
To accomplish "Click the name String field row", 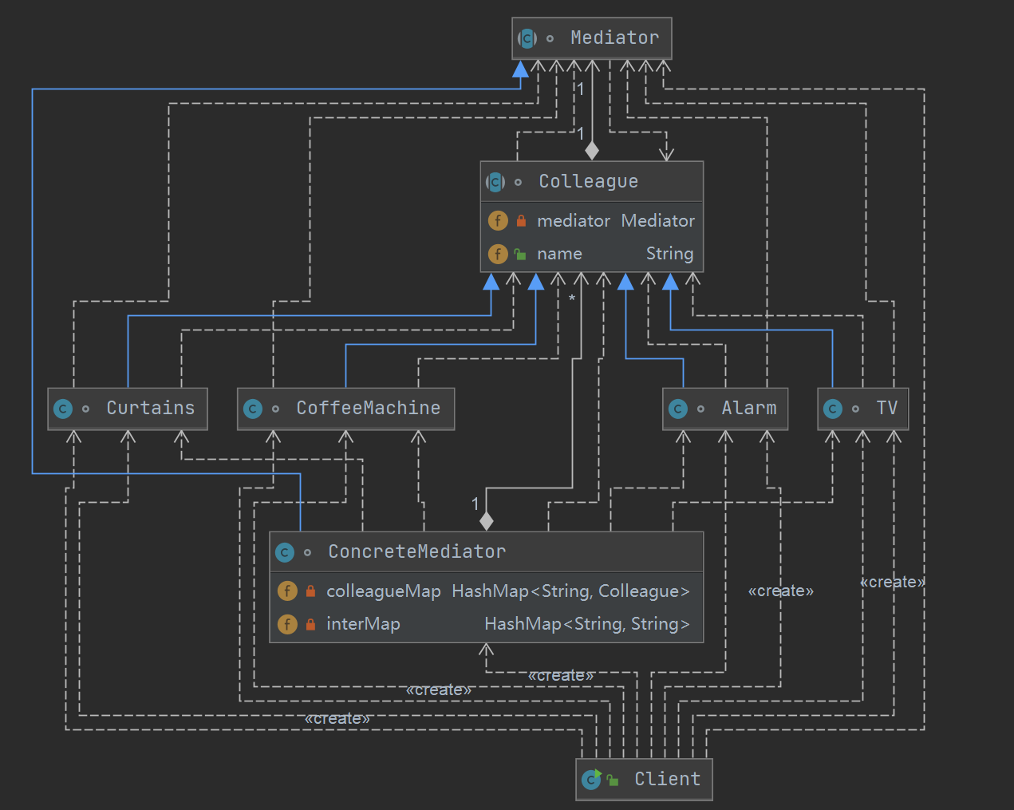I will (591, 254).
